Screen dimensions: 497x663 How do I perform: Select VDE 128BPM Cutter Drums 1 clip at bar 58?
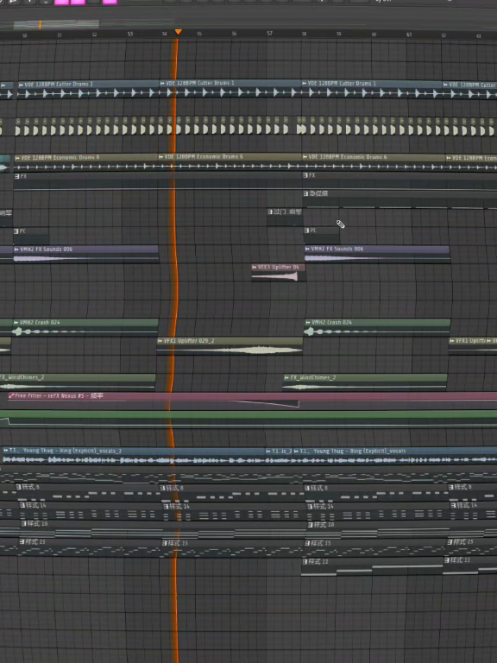(372, 90)
